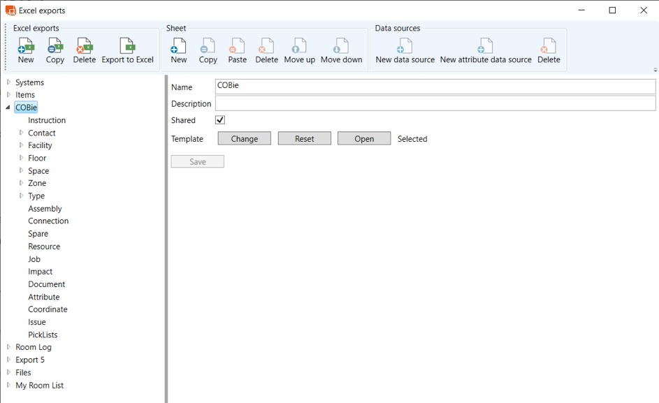The width and height of the screenshot is (659, 403).
Task: Select the Zone sheet in tree
Action: 37,183
